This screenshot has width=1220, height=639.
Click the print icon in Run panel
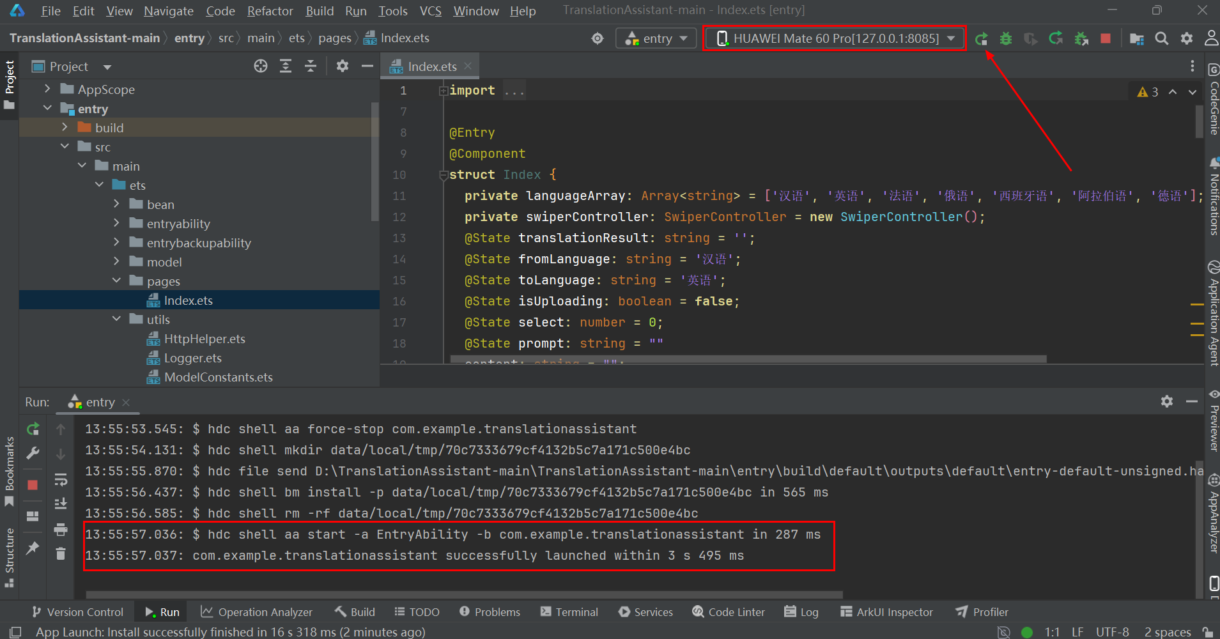coord(61,529)
